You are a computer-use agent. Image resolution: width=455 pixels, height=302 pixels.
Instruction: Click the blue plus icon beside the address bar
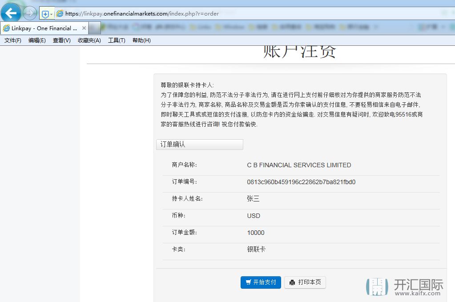pos(44,14)
